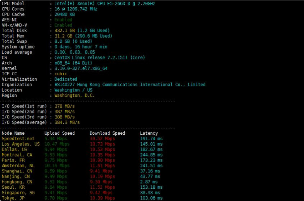
Task: Click Shanghai download speed 9.41 Mbps
Action: 101,171
